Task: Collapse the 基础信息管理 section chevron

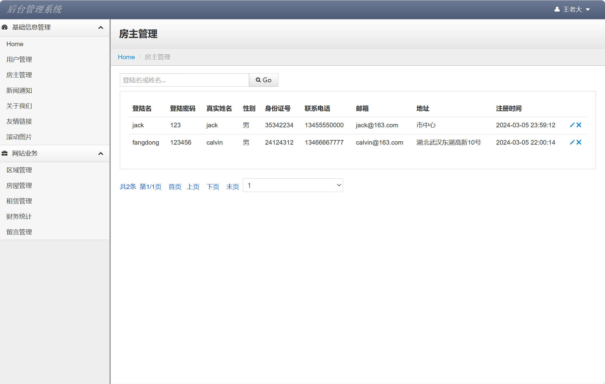Action: click(x=101, y=27)
